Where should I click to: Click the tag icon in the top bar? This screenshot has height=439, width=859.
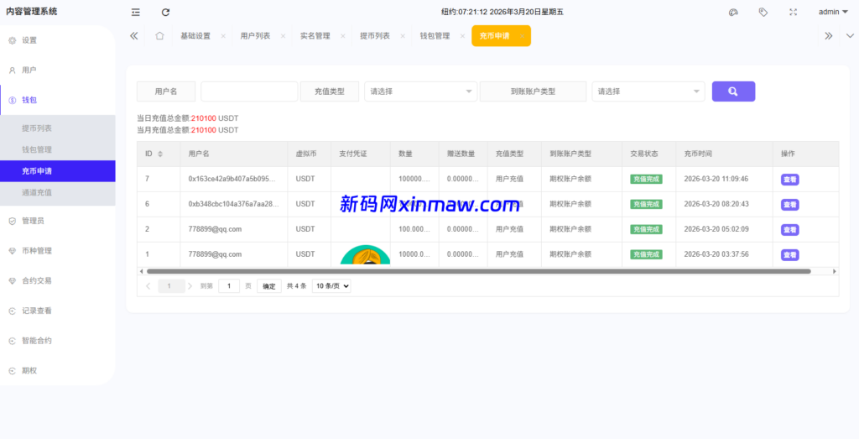(x=763, y=12)
